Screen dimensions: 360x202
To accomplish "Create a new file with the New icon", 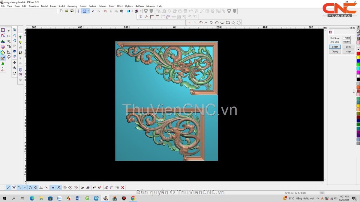I will [61, 11].
